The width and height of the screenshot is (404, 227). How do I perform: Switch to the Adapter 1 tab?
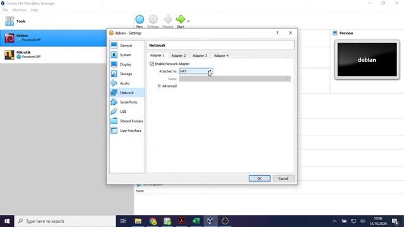(x=157, y=55)
